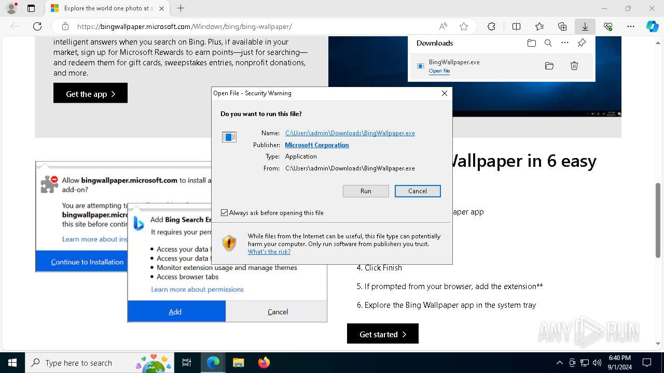Open the Windows Start menu
The image size is (664, 373).
click(x=12, y=363)
